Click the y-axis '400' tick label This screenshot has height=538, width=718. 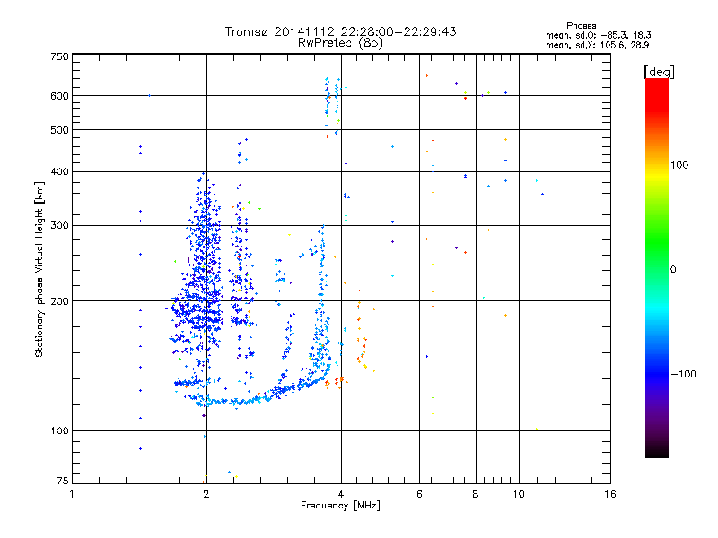coord(59,172)
